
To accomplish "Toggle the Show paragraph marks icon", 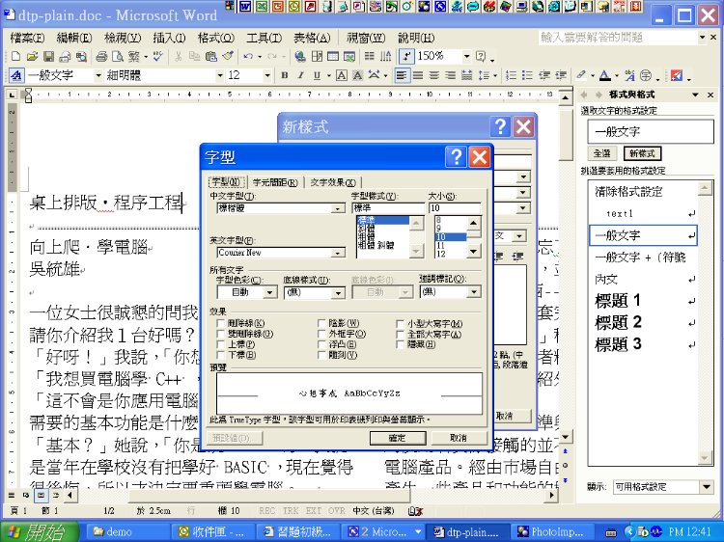I will pos(405,56).
